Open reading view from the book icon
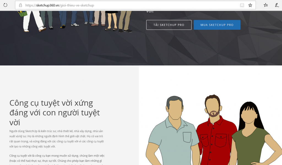The width and height of the screenshot is (282, 165). pos(242,5)
